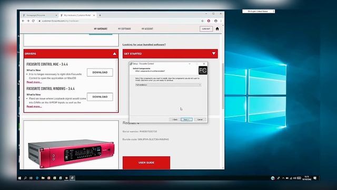Go back with the browser back arrow

[x=23, y=21]
